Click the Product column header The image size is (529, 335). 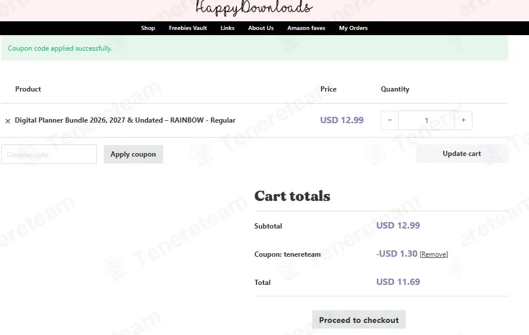28,89
